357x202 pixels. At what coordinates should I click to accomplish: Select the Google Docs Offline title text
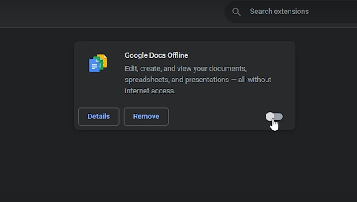(157, 55)
